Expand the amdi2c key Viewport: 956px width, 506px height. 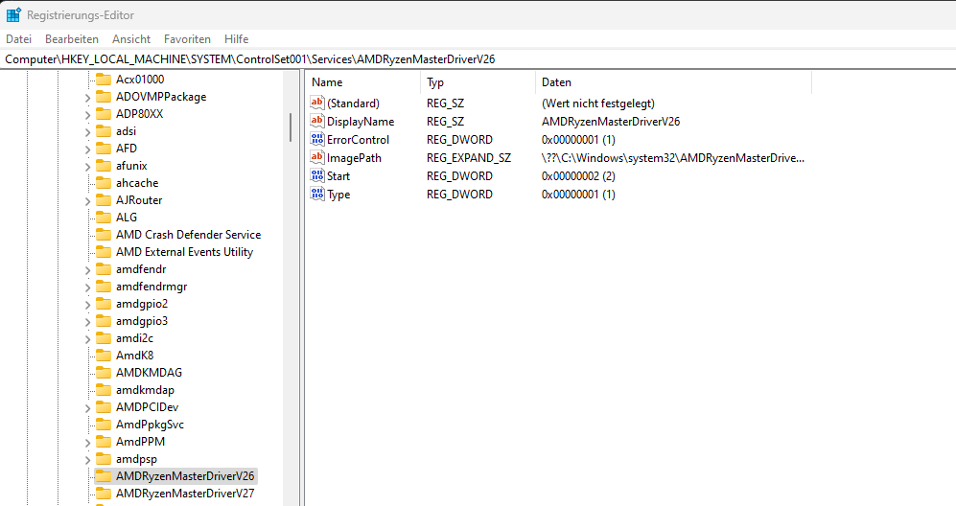tap(87, 338)
